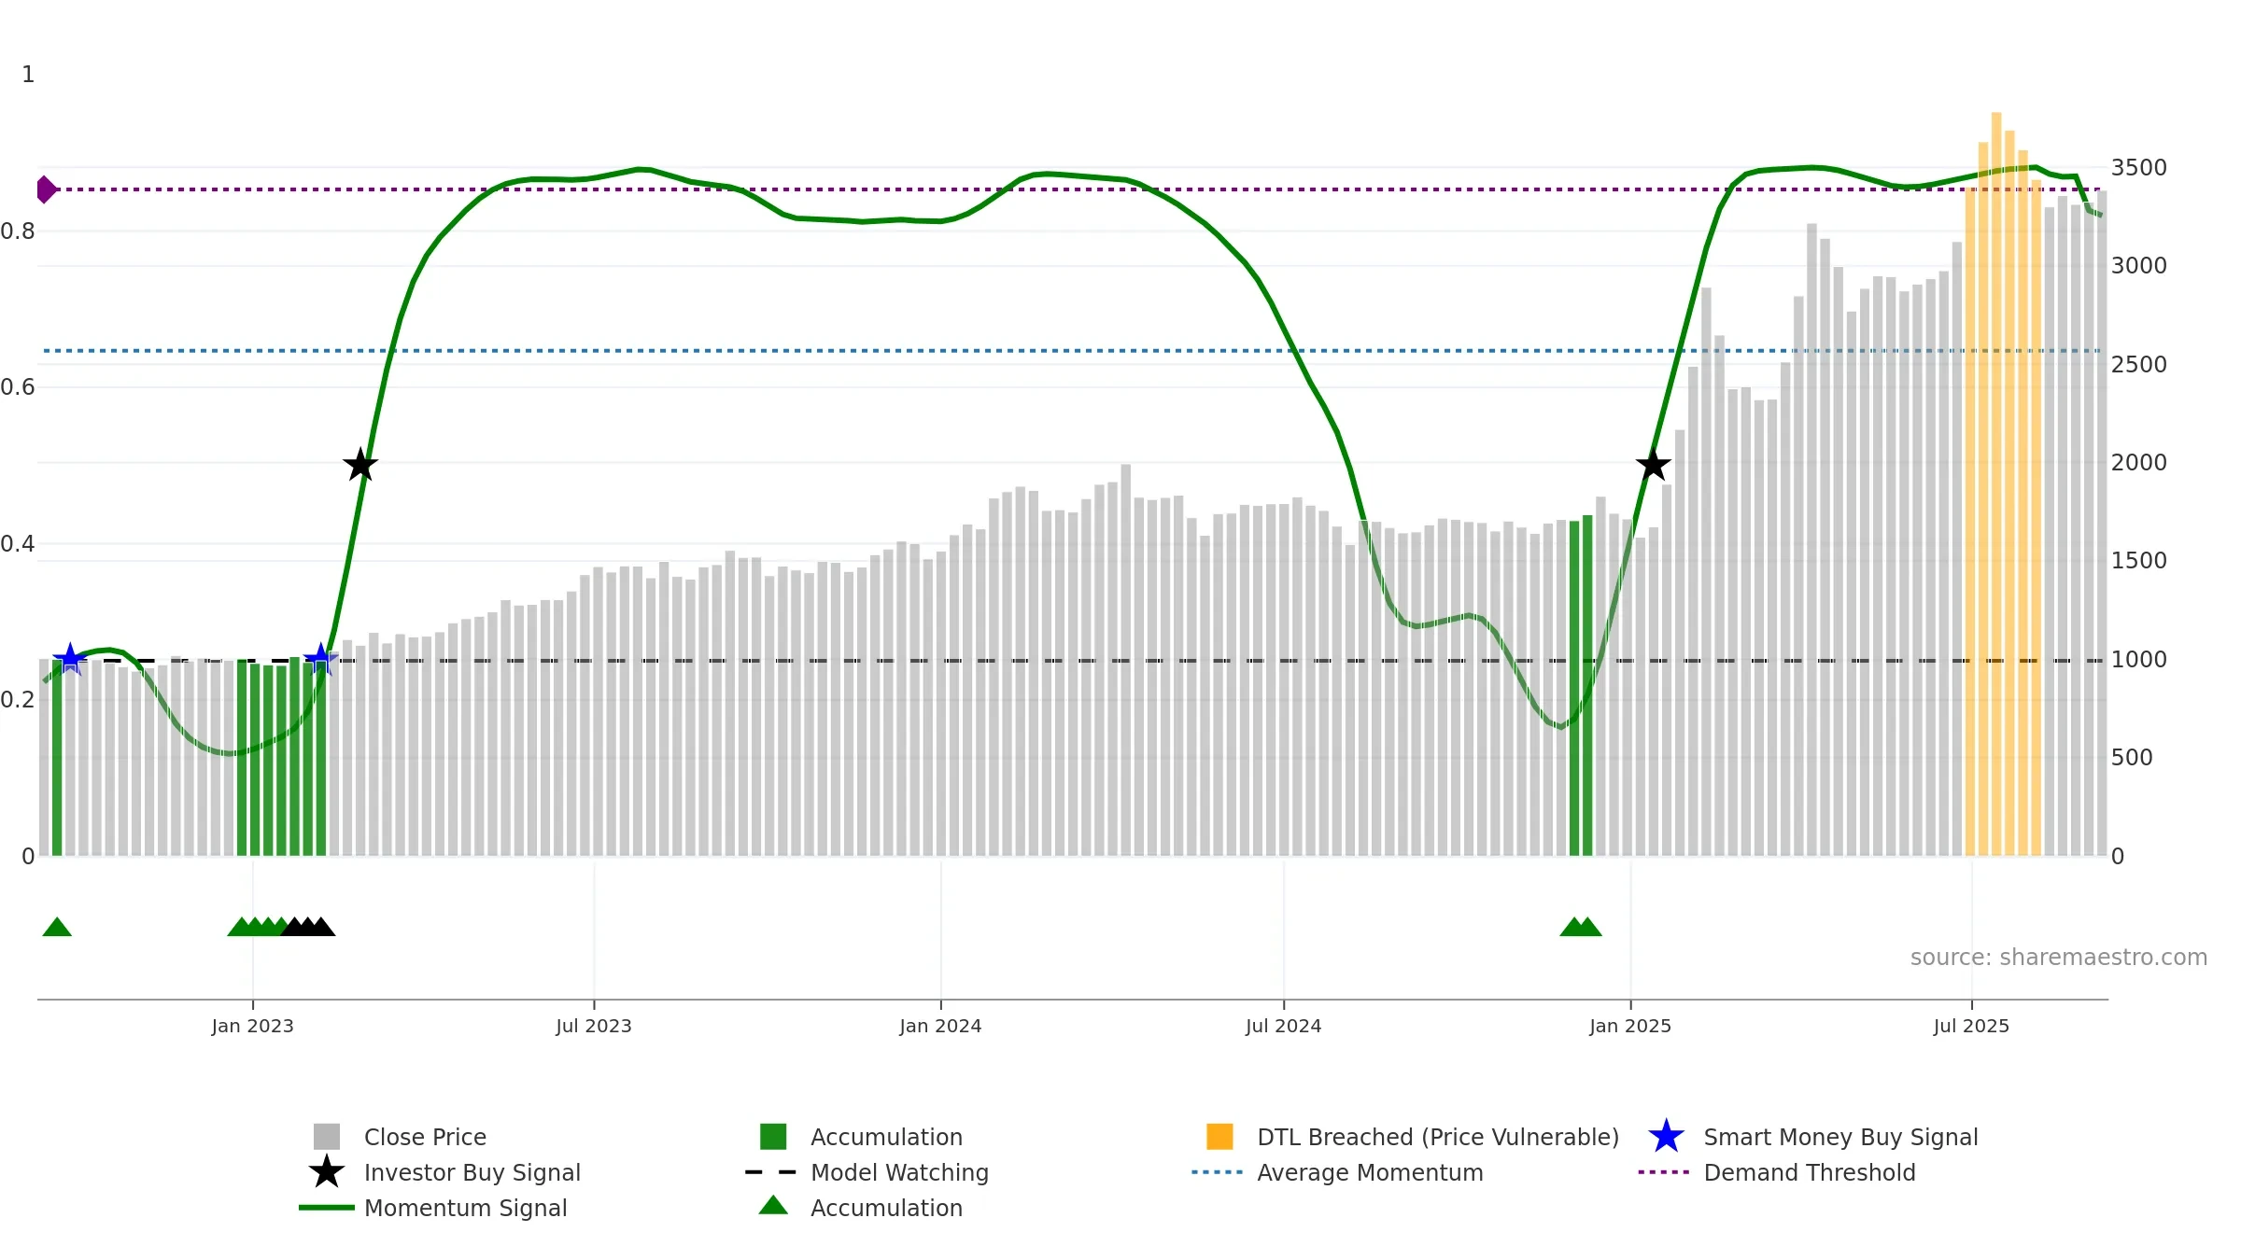
Task: Click the tallest orange price bar
Action: [1996, 467]
